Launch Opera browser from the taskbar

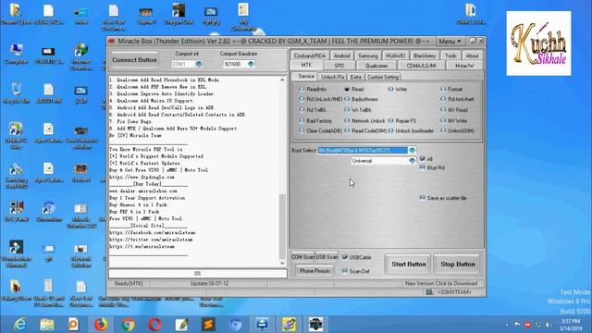pyautogui.click(x=154, y=325)
